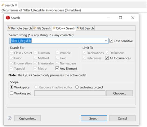Select the Working set radio button
This screenshot has width=147, height=127.
[x=11, y=93]
